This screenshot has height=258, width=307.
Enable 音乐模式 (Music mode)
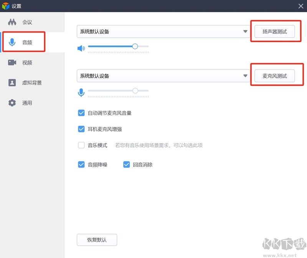point(81,145)
